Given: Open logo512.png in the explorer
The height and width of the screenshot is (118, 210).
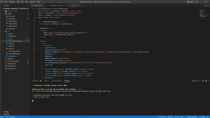Looking at the screenshot, I should pos(12,24).
